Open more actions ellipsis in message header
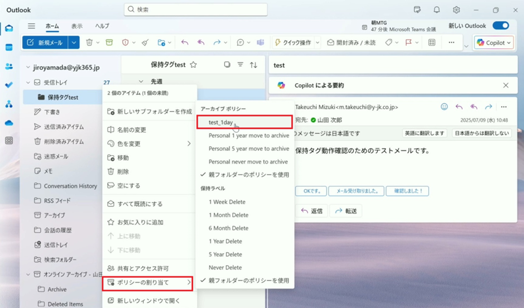The height and width of the screenshot is (308, 524). [x=503, y=107]
